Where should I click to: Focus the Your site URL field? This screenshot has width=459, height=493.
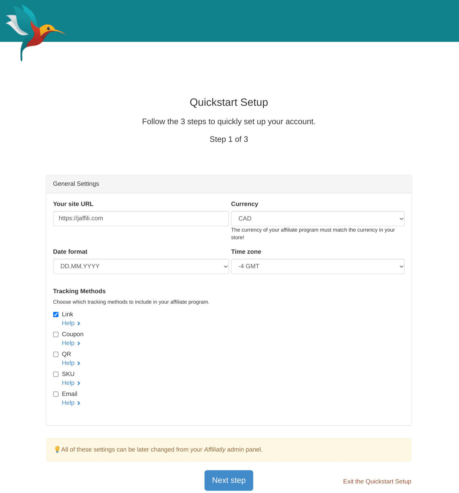tap(141, 219)
